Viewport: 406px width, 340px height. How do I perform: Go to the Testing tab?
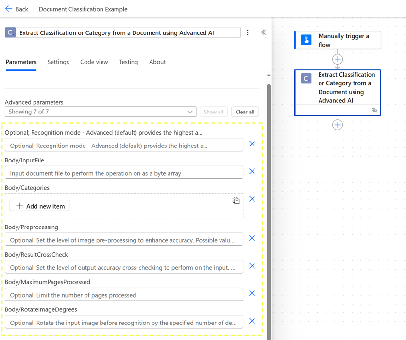(128, 62)
